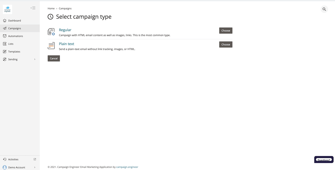
Task: Click the Templates edit icon
Action: coord(4,52)
